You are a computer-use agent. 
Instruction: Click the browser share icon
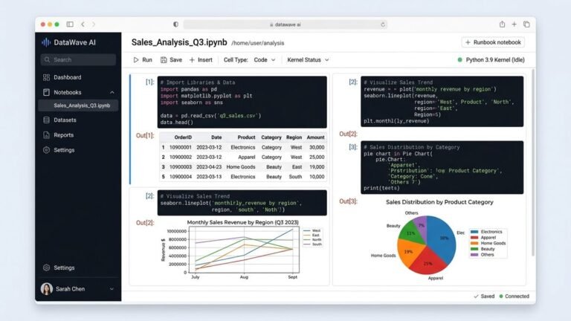pos(502,25)
